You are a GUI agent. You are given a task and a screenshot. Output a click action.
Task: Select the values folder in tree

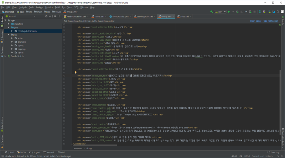coord(19,53)
